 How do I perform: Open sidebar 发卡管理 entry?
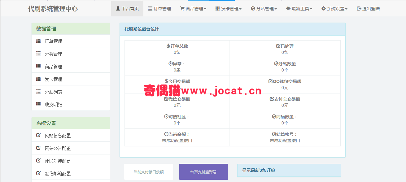[x=71, y=79]
